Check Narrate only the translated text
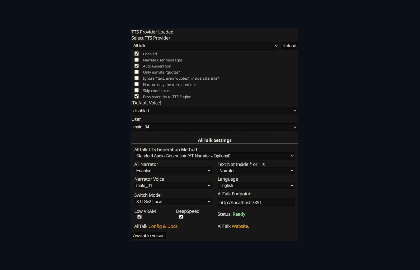The image size is (420, 270). (x=137, y=84)
